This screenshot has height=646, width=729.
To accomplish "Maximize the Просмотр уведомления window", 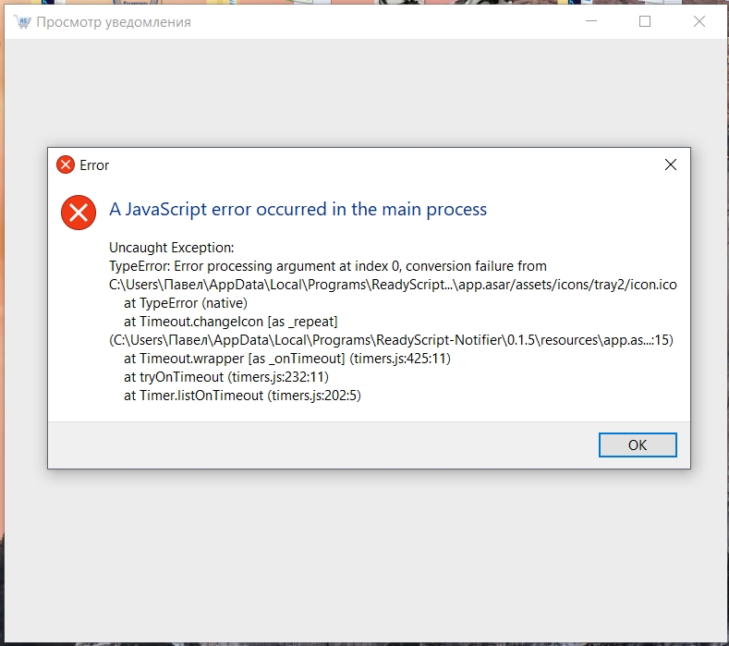I will (x=645, y=21).
